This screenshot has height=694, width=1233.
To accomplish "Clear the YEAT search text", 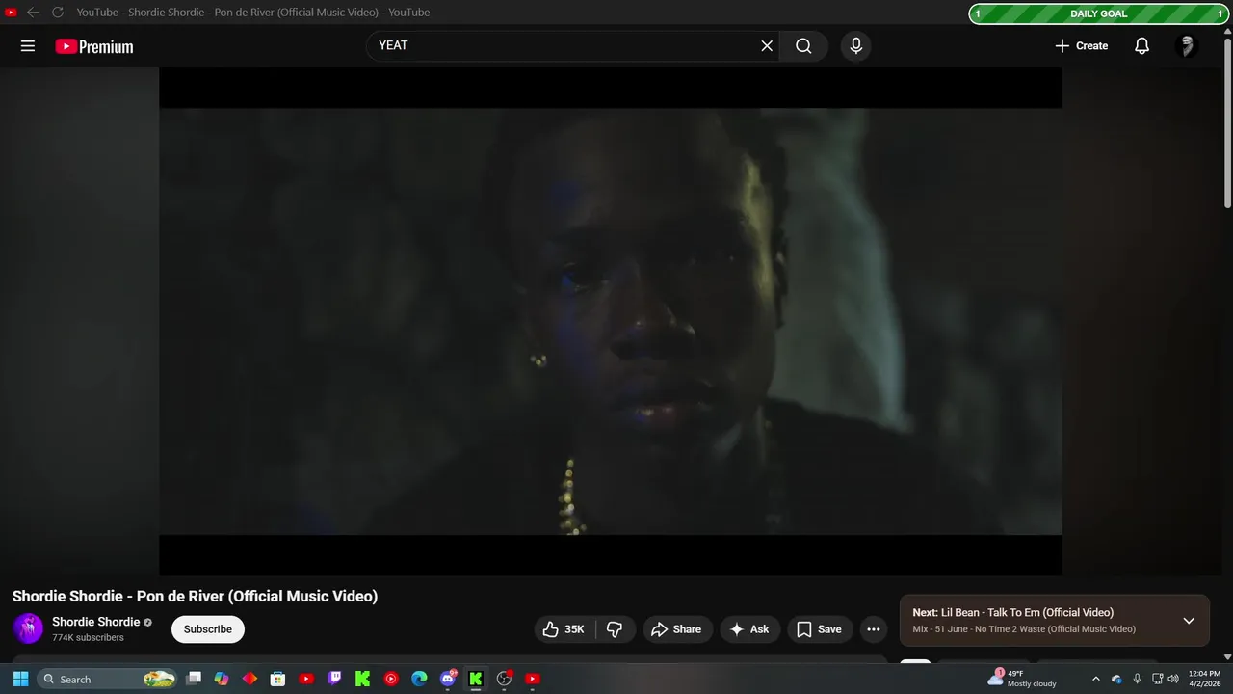I will pos(767,46).
